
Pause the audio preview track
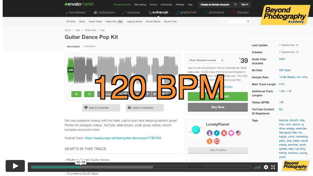(76, 94)
